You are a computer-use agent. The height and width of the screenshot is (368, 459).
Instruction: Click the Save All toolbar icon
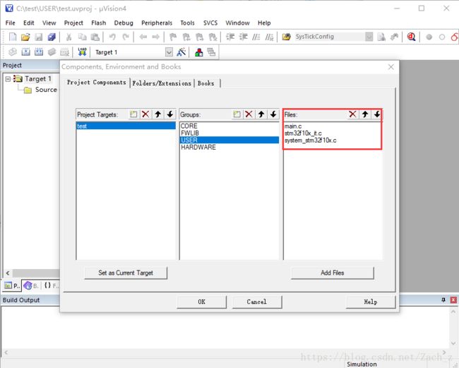pyautogui.click(x=52, y=37)
